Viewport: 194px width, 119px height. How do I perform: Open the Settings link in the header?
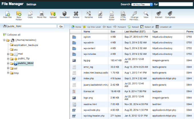pos(31,5)
